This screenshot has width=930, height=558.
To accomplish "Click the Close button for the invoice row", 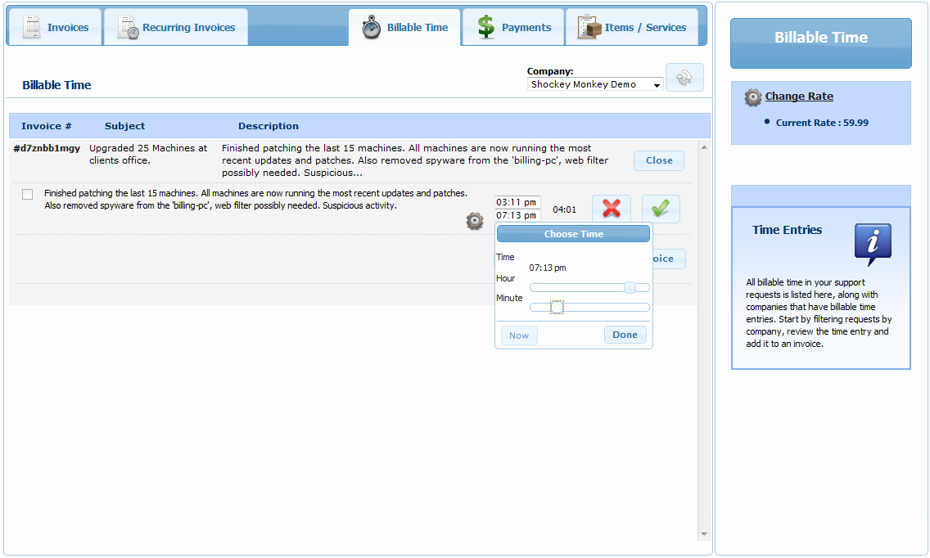I will click(659, 160).
